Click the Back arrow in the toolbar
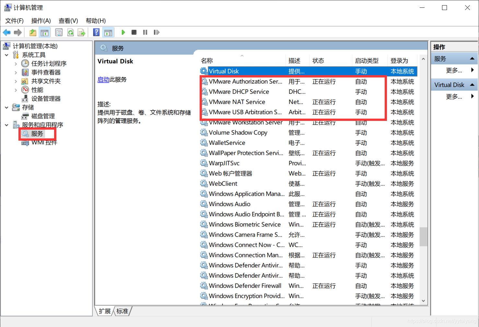The image size is (479, 327). click(6, 32)
